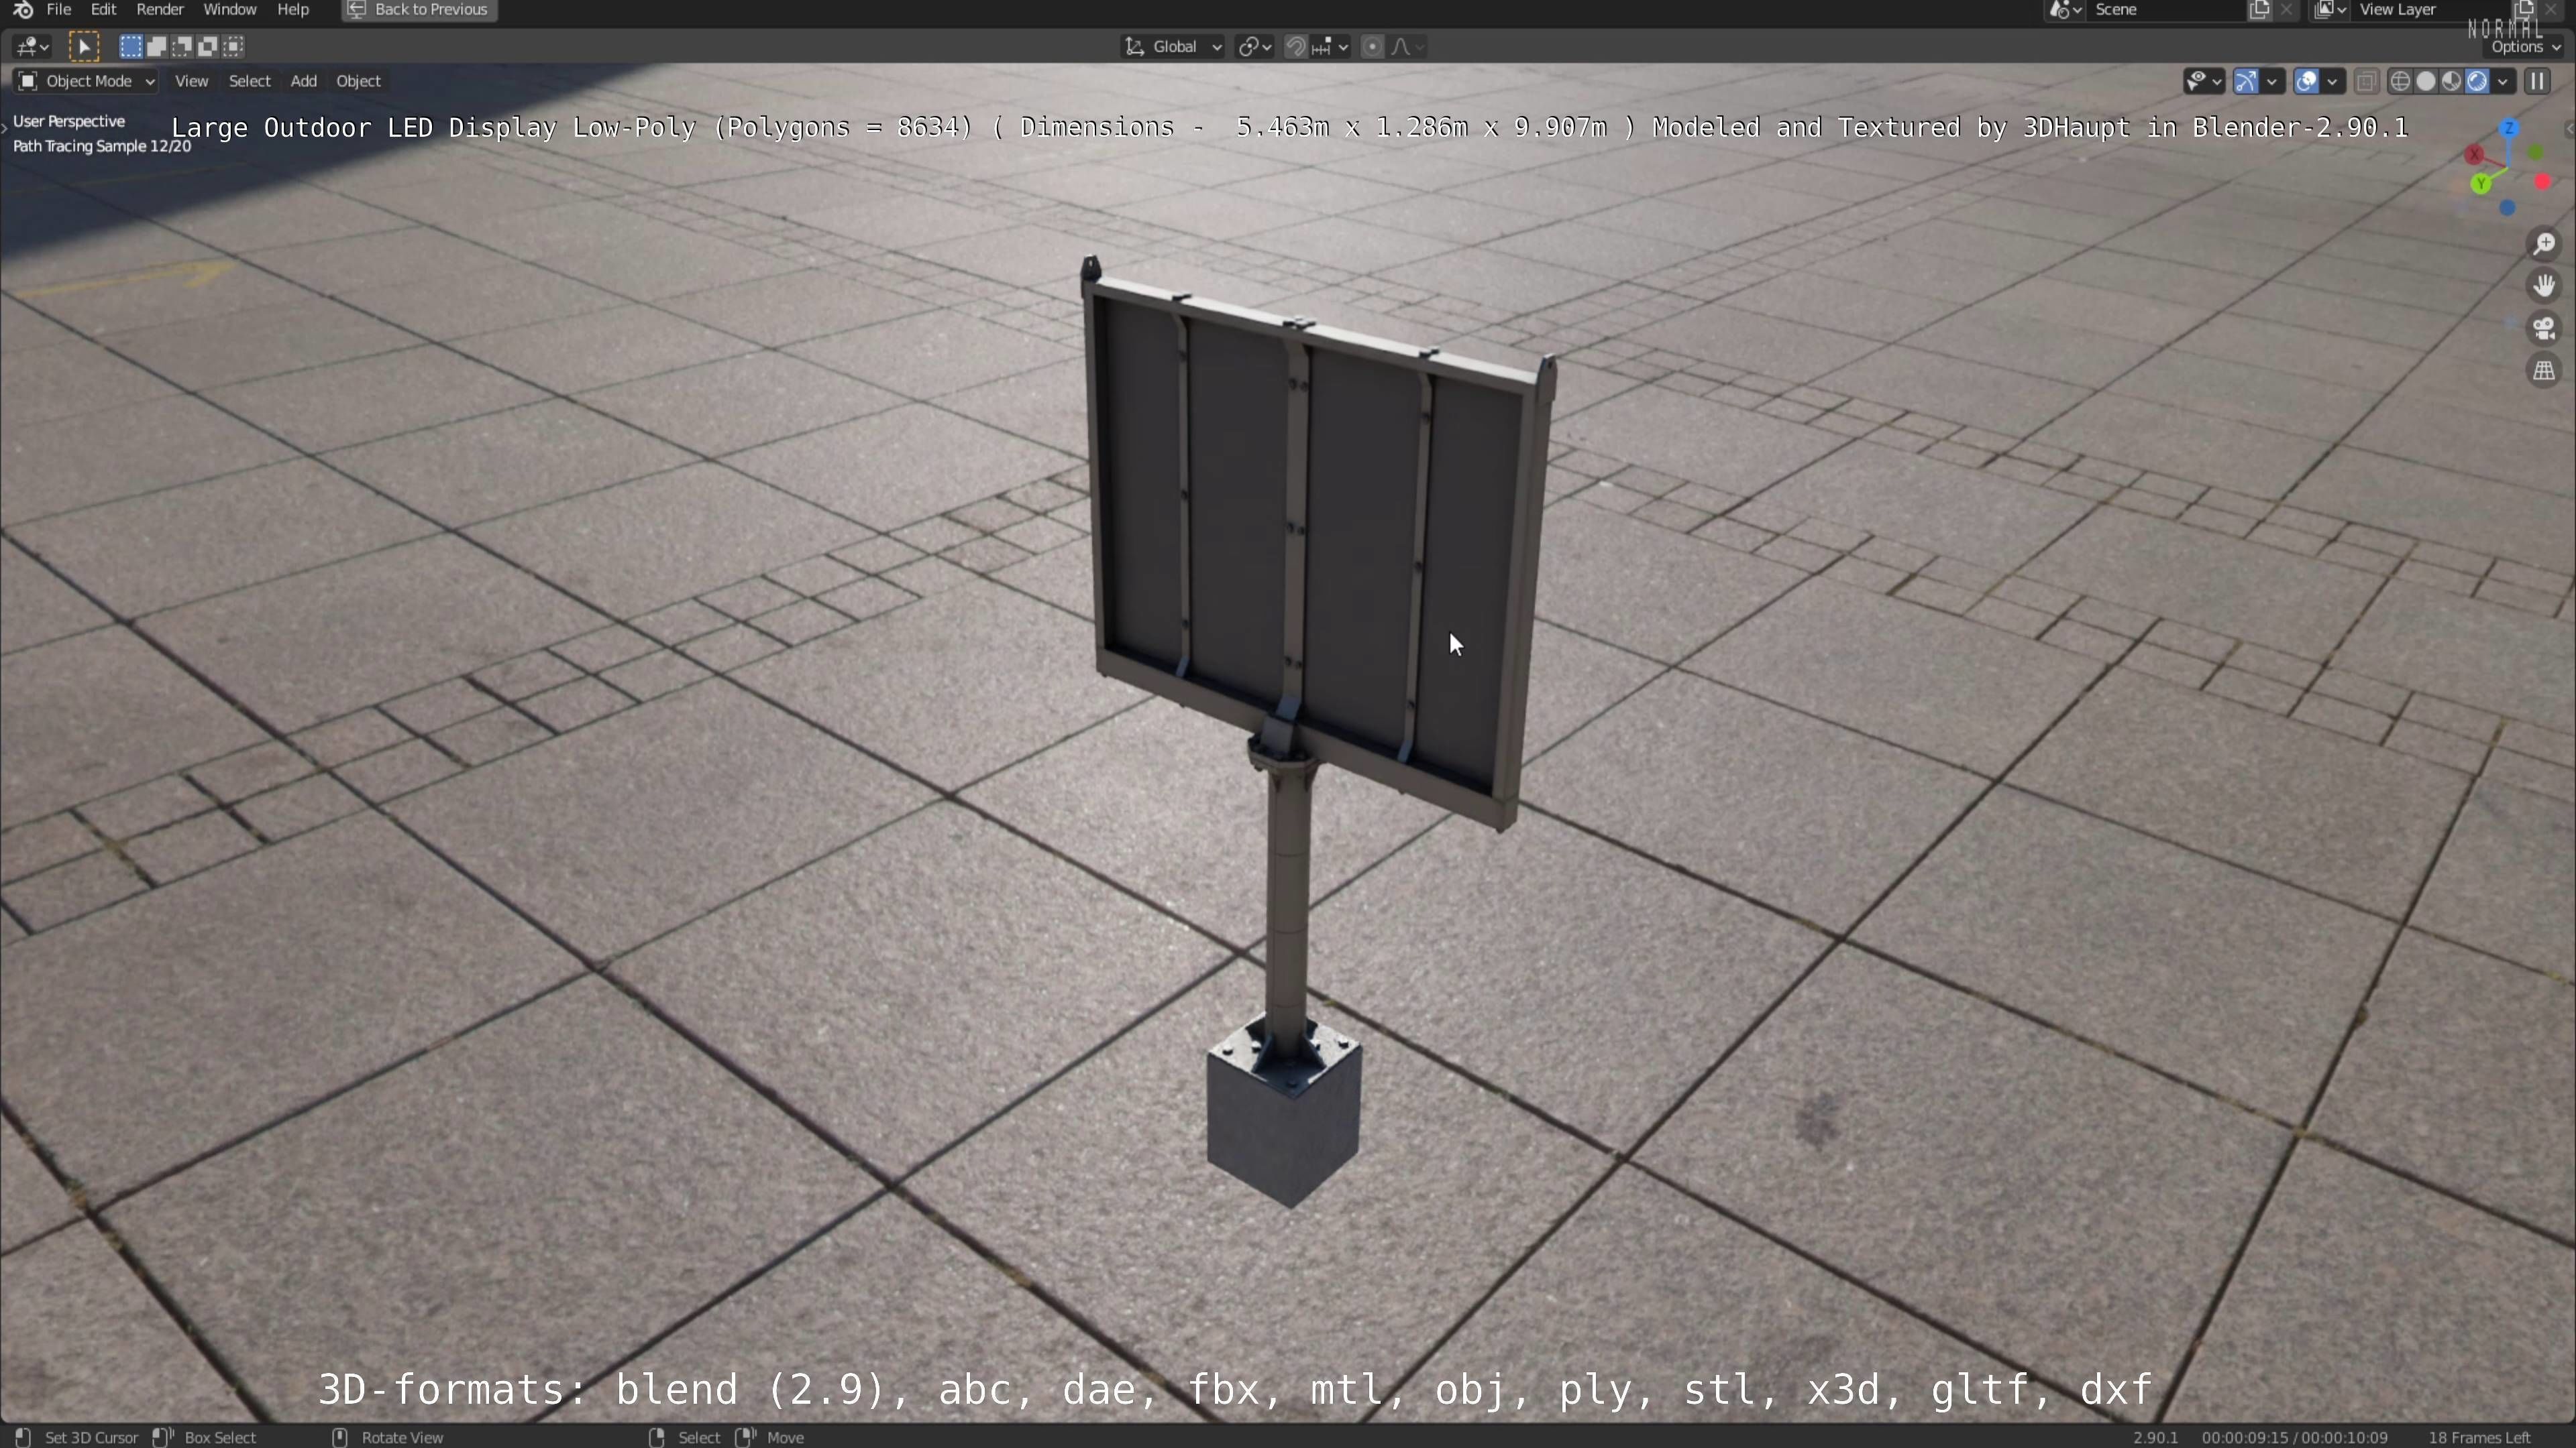This screenshot has width=2576, height=1448.
Task: Choose Extend existing selection mode
Action: click(157, 46)
